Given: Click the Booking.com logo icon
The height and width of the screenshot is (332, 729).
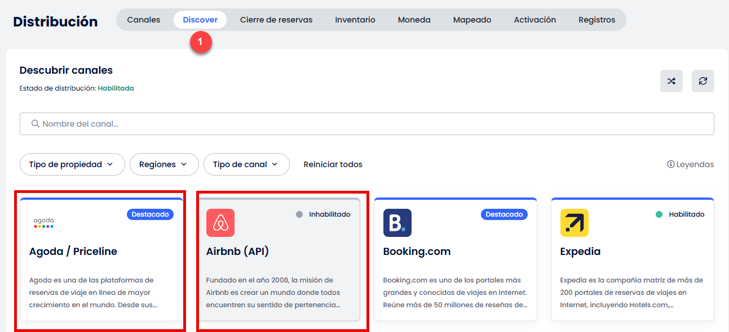Looking at the screenshot, I should (x=397, y=223).
